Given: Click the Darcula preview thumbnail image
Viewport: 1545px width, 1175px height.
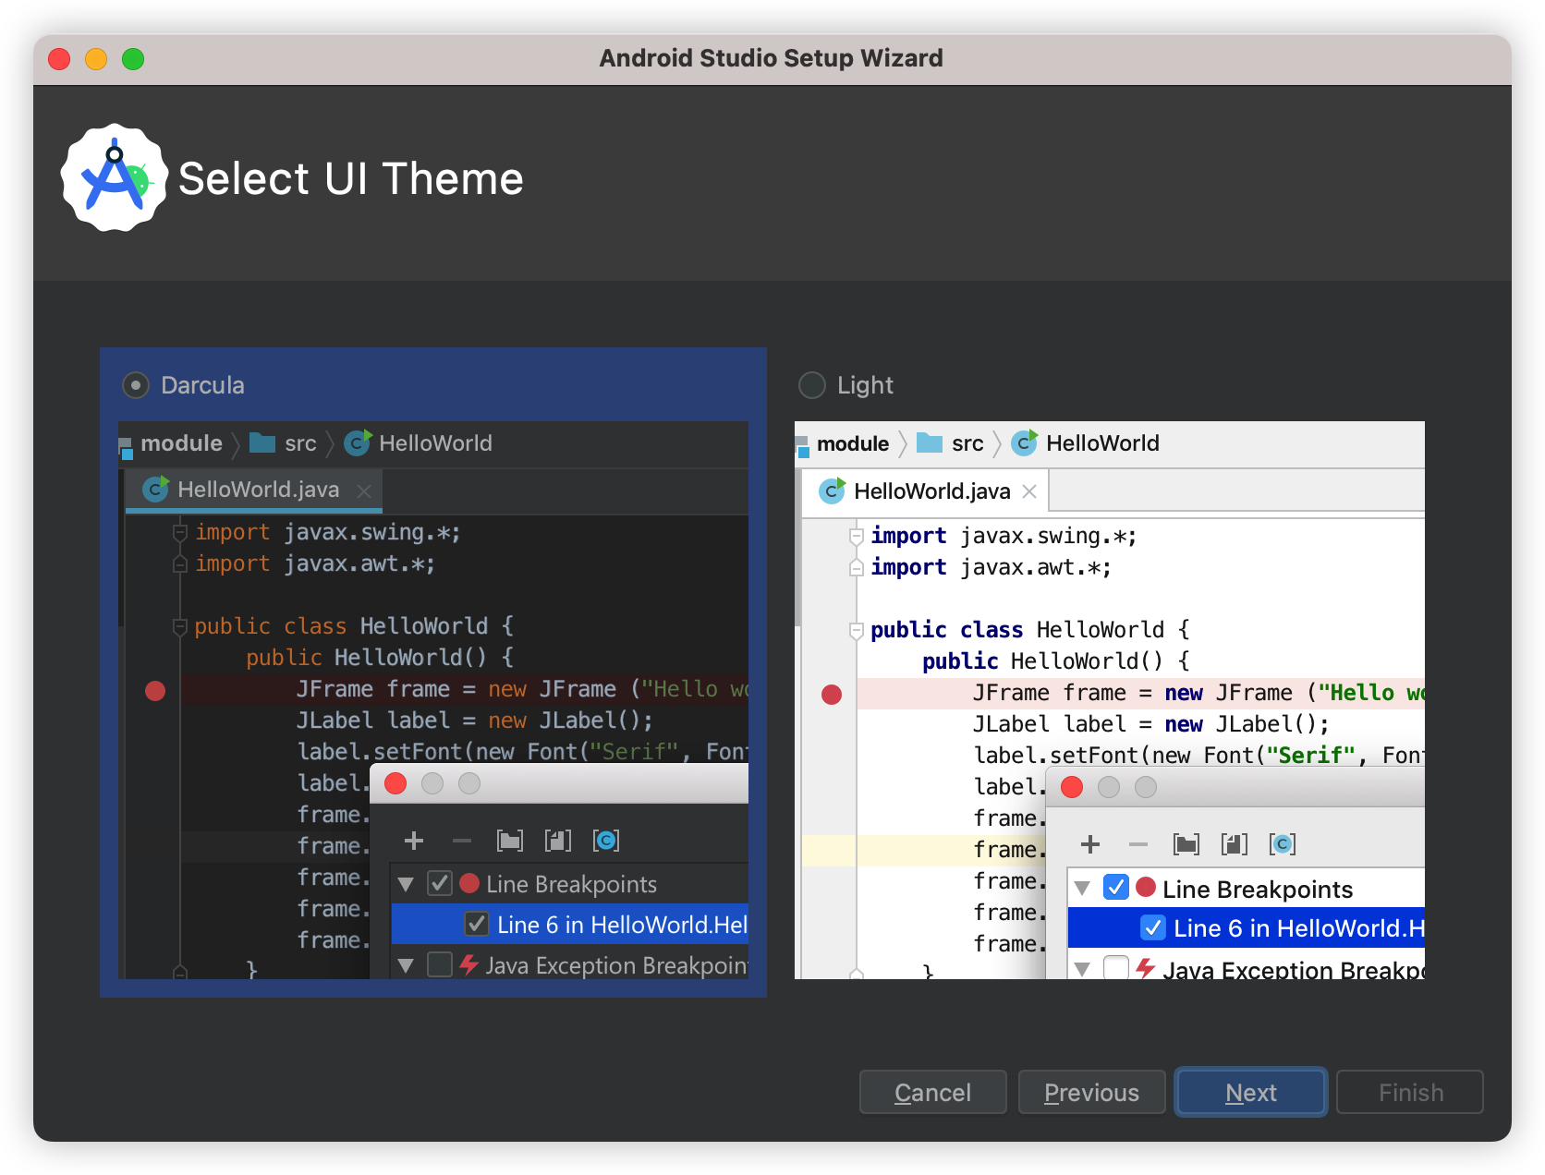Looking at the screenshot, I should point(433,700).
